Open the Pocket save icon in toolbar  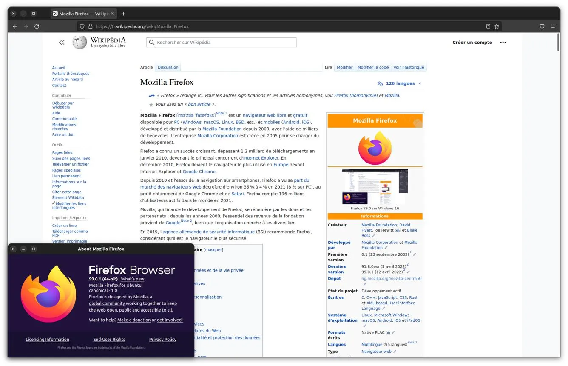(542, 26)
